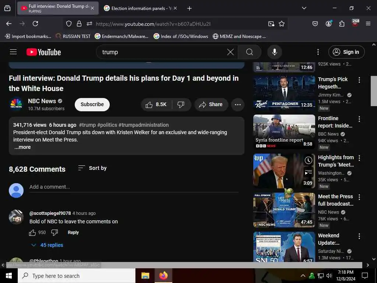Start voice search with the microphone
Viewport: 377px width, 283px height.
coord(274,52)
